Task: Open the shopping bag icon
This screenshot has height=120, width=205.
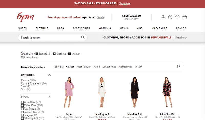Action: (x=184, y=17)
